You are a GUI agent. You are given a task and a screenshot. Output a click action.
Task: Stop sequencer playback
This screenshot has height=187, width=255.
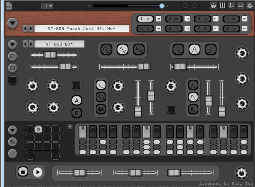23,172
